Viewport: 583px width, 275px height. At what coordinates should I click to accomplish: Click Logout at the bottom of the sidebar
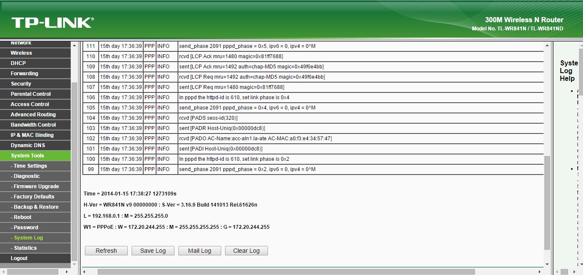point(18,258)
